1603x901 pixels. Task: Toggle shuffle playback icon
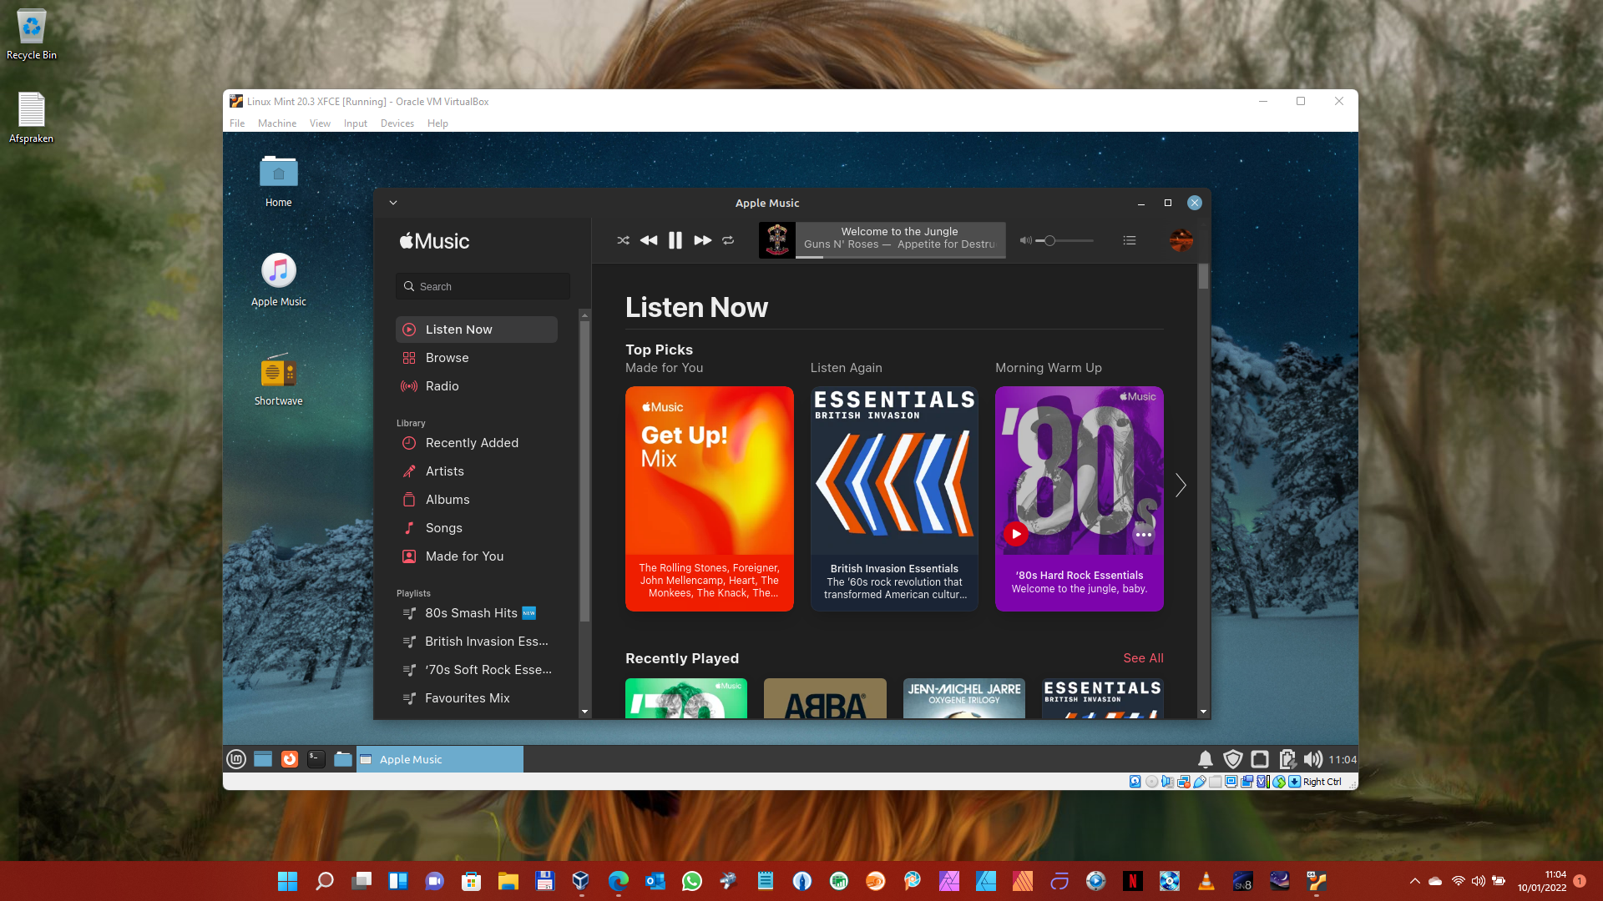(623, 240)
